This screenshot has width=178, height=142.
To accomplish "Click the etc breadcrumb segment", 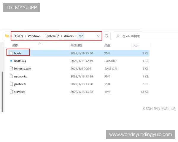I will [81, 36].
